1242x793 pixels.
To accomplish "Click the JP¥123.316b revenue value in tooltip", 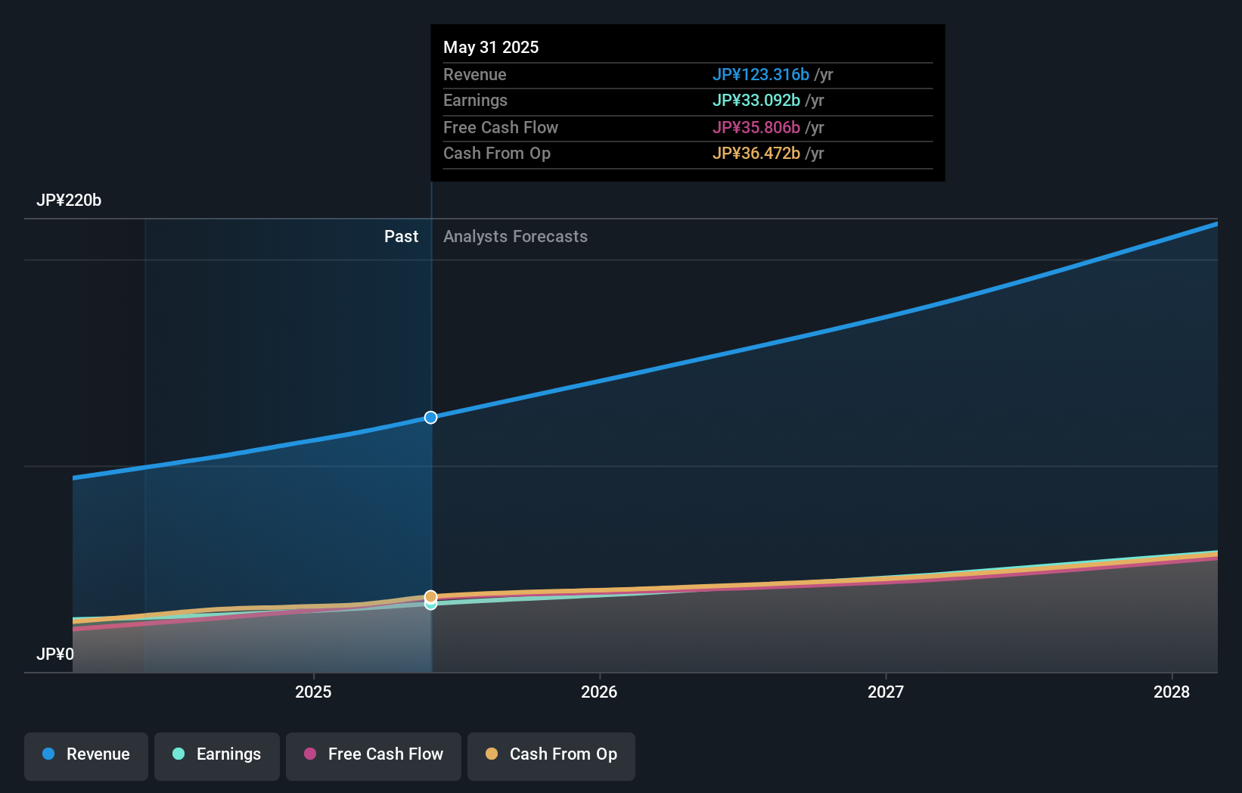I will [761, 74].
